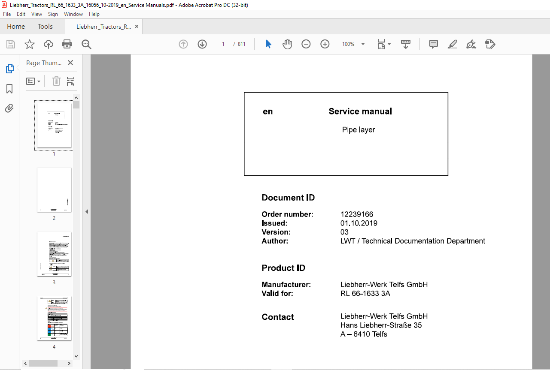Open the Window menu

73,14
